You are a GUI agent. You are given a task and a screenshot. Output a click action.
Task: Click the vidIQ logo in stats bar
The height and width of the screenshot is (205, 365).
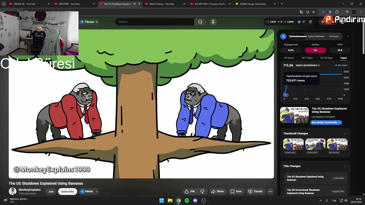(x=299, y=22)
